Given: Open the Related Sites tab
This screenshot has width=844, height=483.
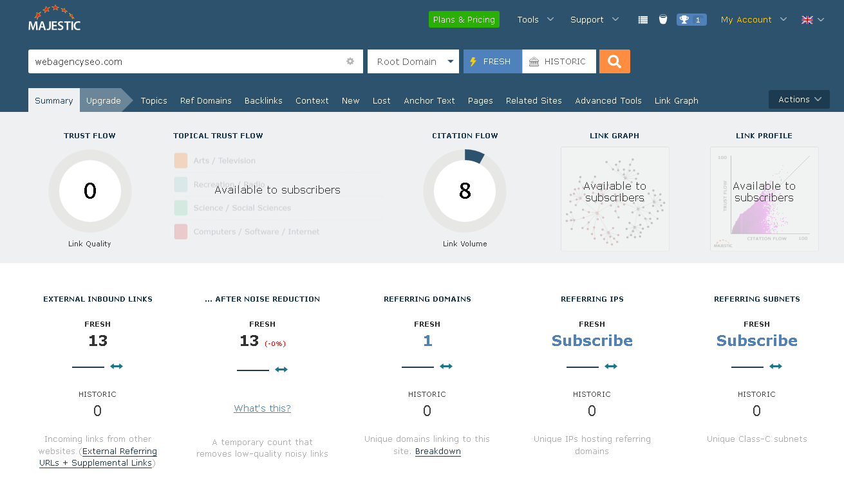Looking at the screenshot, I should point(534,100).
